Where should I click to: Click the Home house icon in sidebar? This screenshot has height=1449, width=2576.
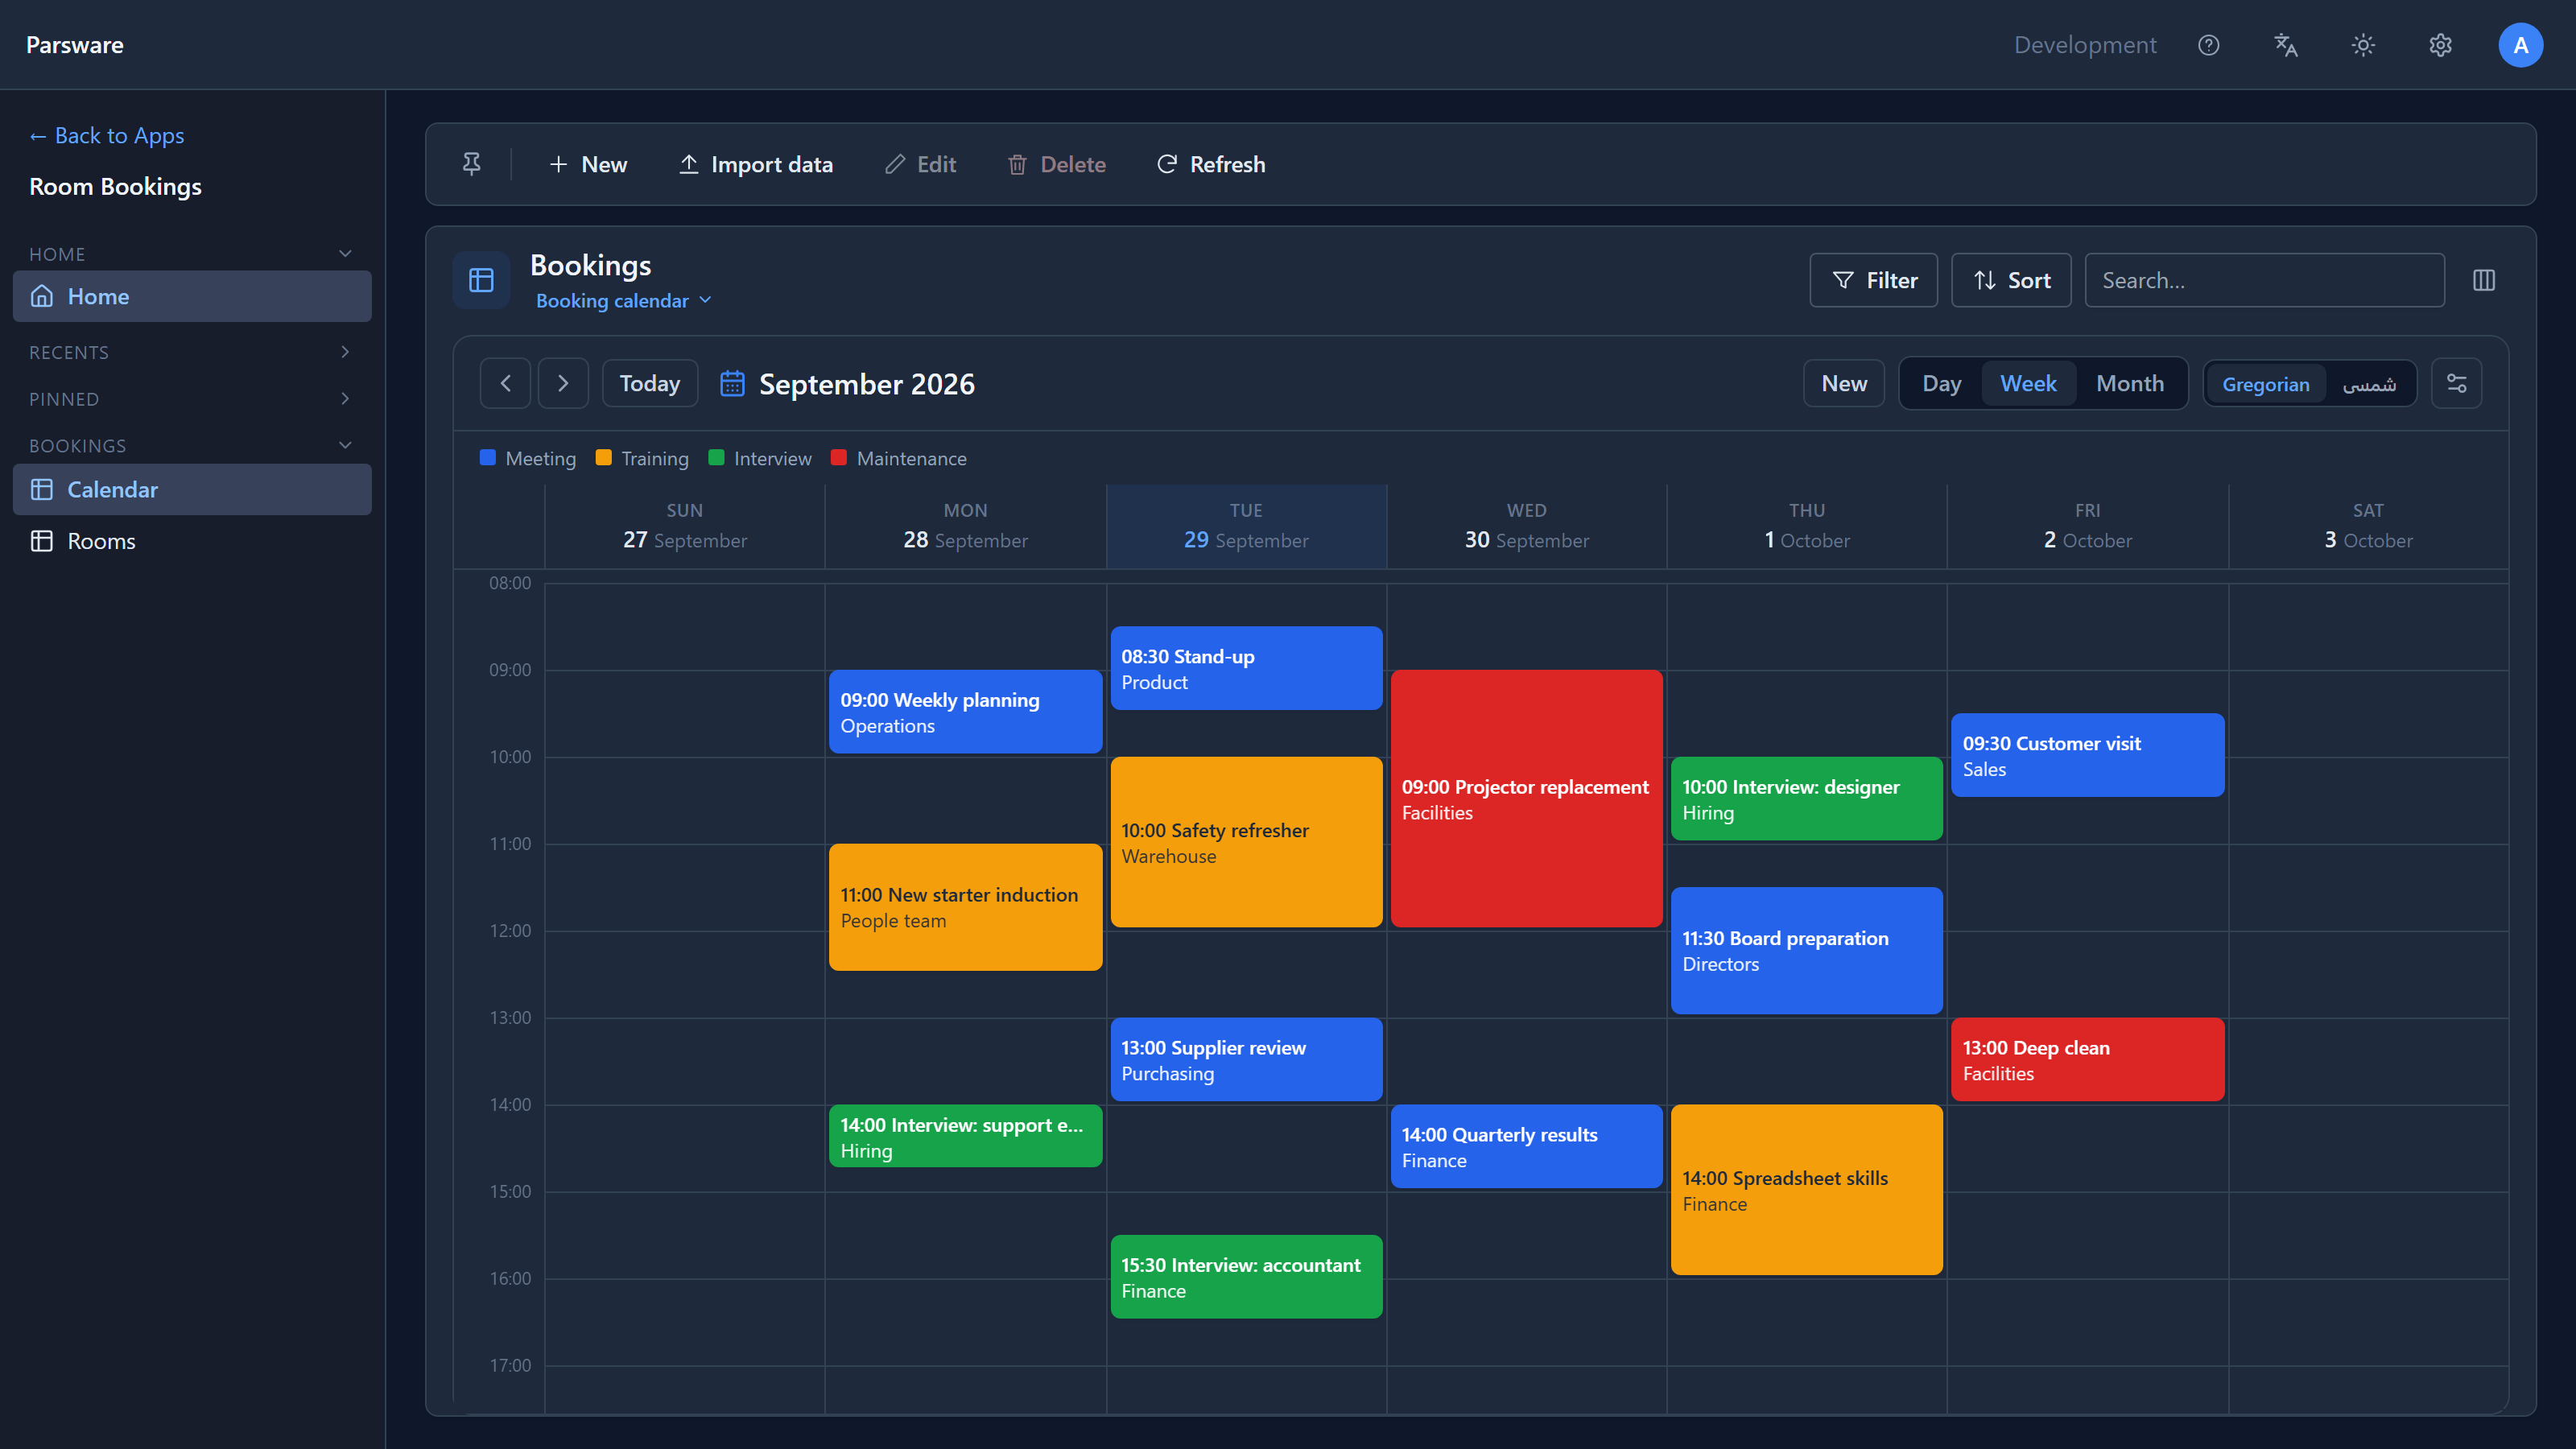point(42,296)
